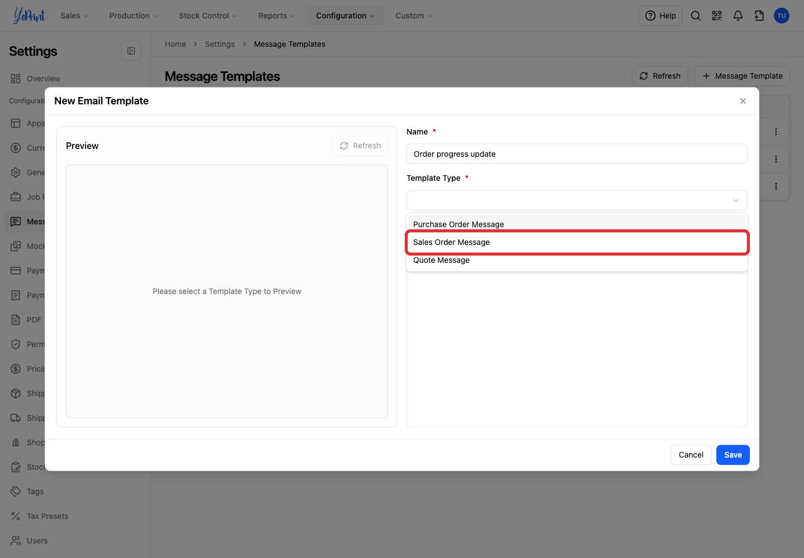
Task: Click the Apps sidebar icon
Action: [16, 123]
